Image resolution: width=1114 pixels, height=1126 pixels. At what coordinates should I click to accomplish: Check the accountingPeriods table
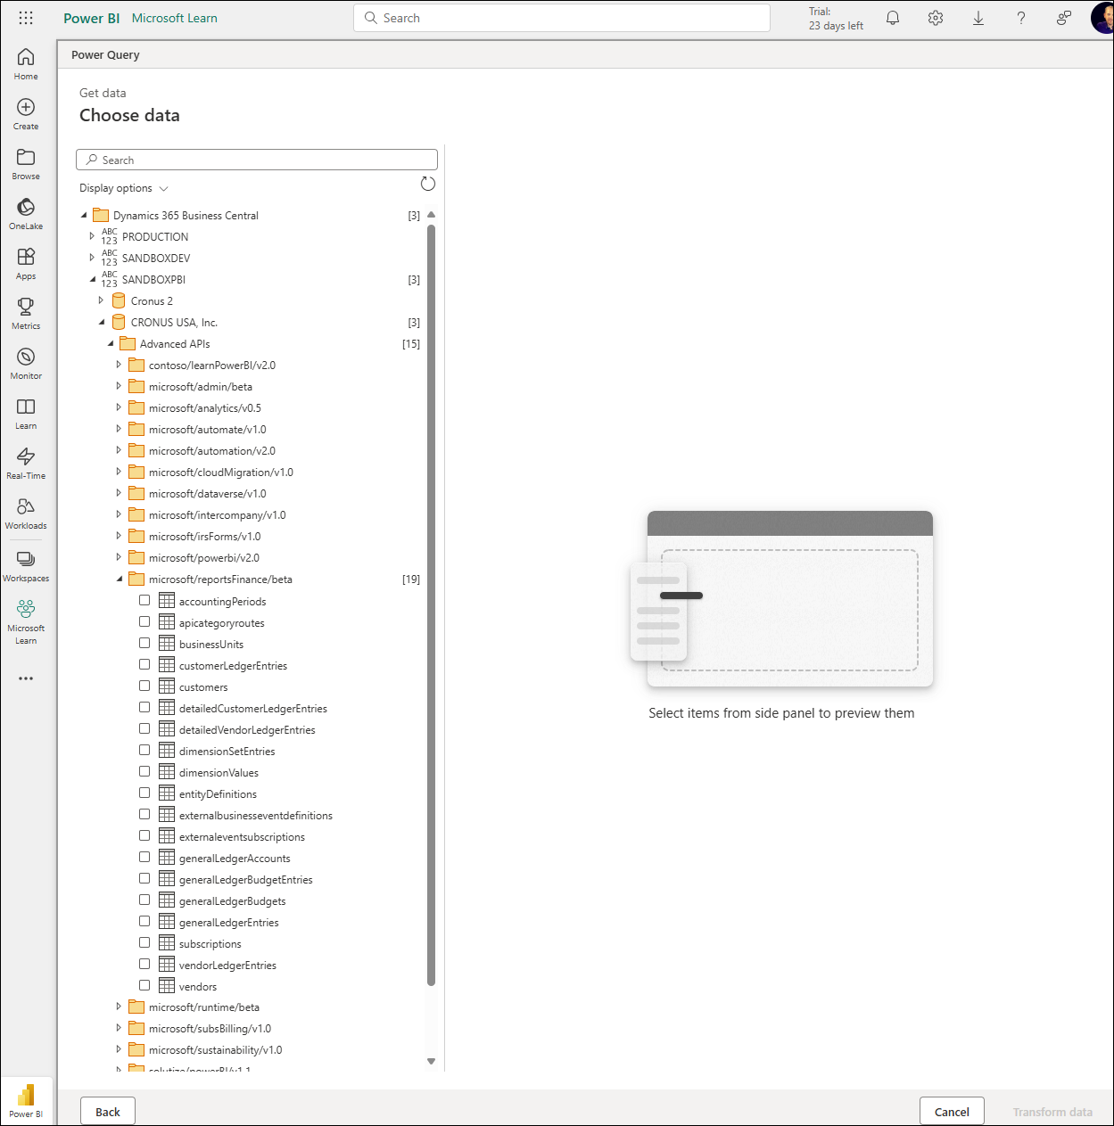(x=144, y=600)
